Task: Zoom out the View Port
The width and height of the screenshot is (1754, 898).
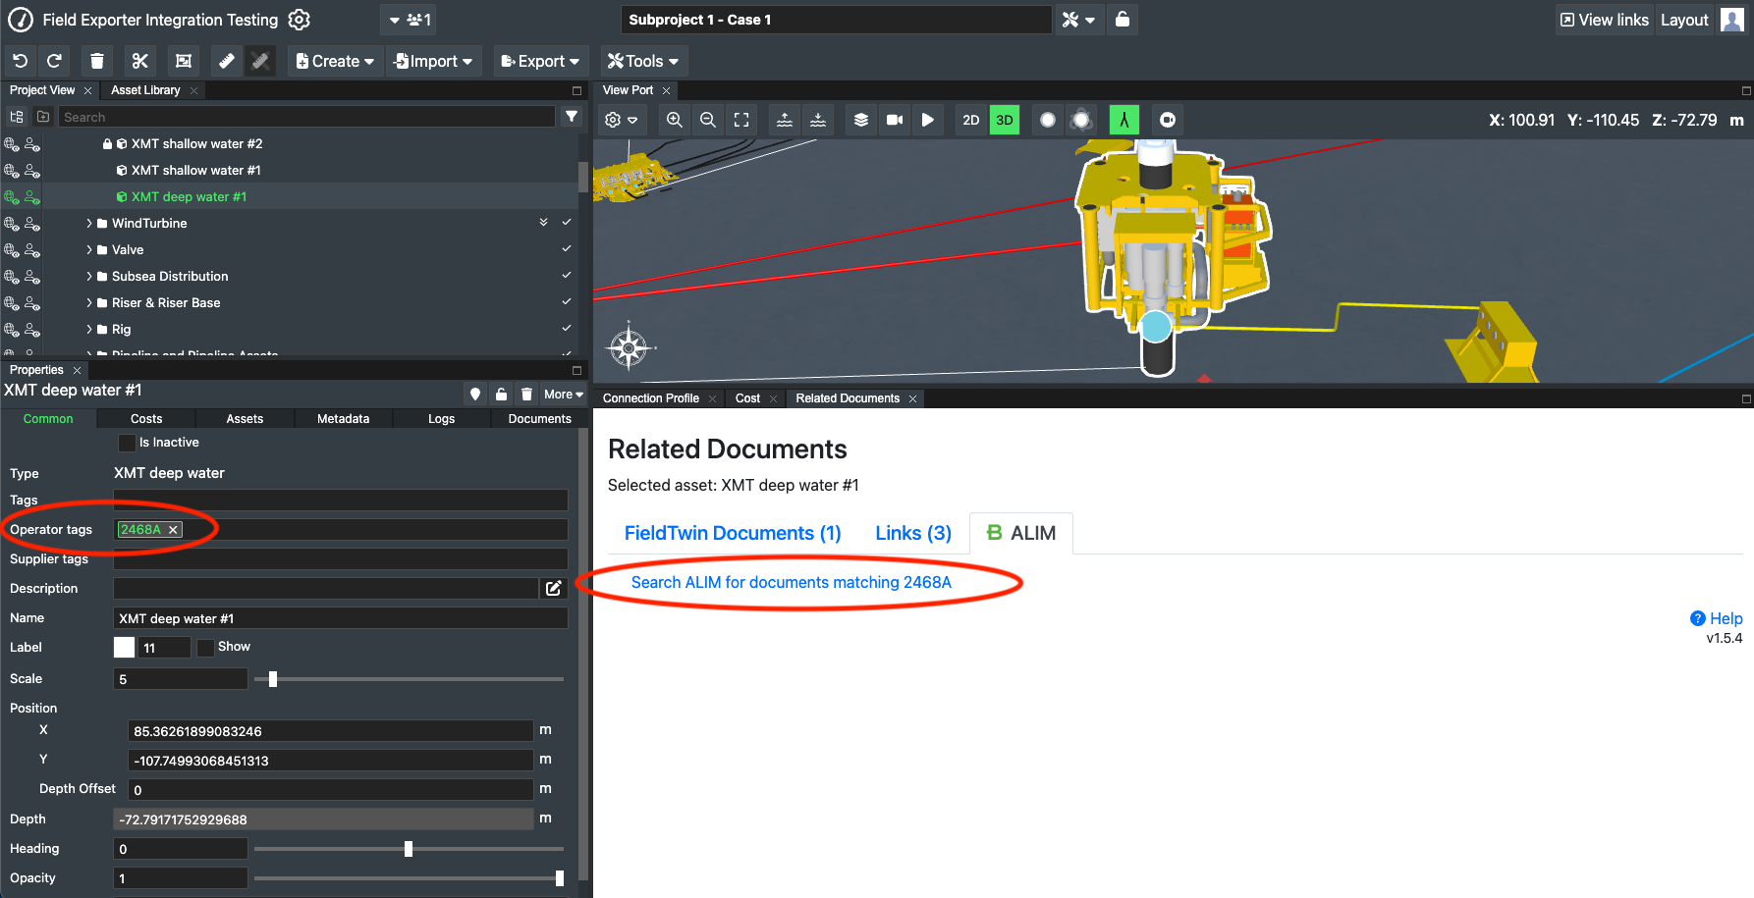Action: pos(708,120)
